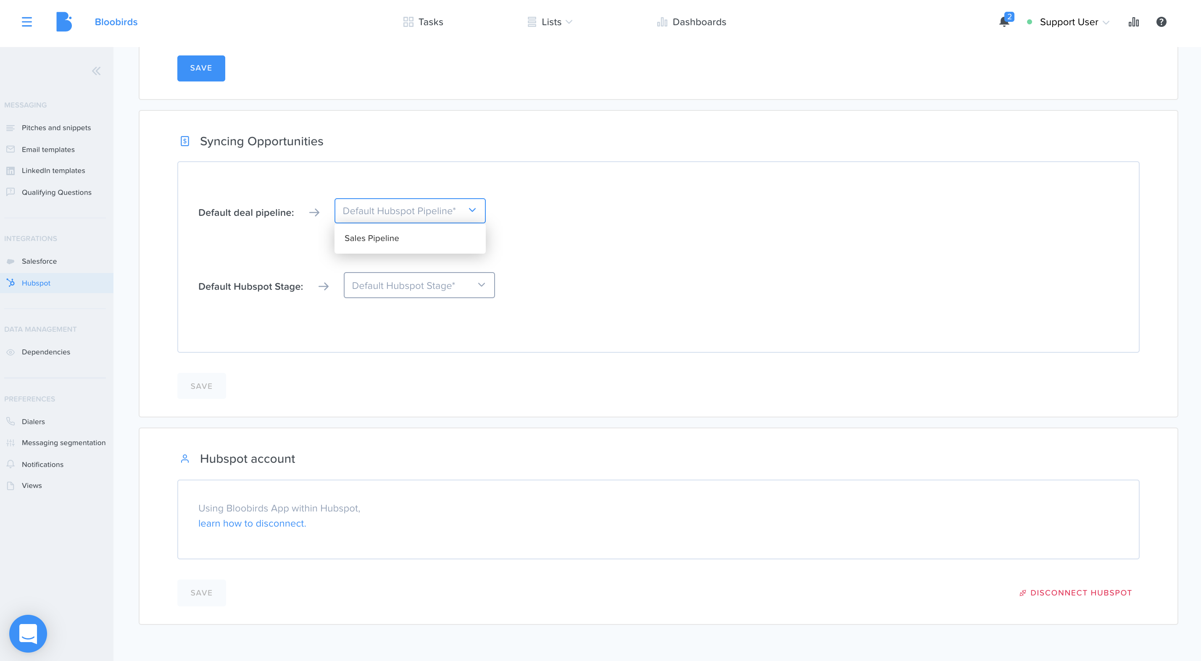The height and width of the screenshot is (661, 1201).
Task: Click the Bloobirds logo icon
Action: click(64, 22)
